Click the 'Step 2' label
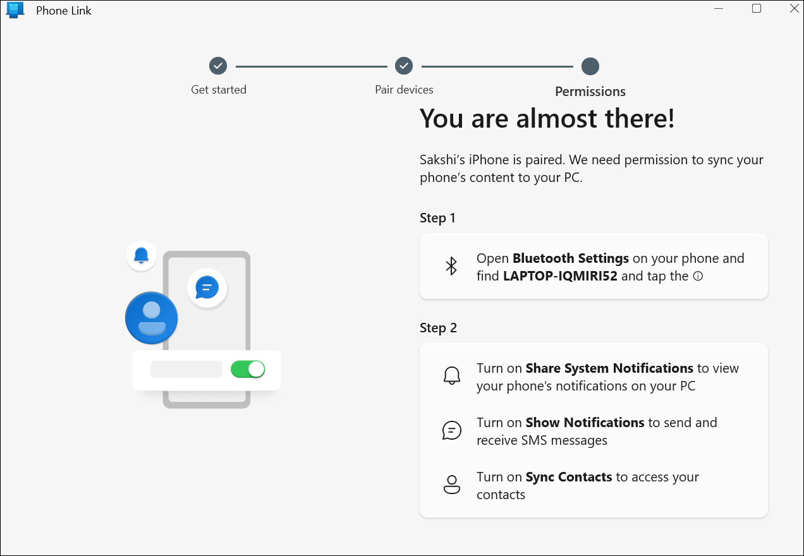This screenshot has width=804, height=556. (438, 328)
